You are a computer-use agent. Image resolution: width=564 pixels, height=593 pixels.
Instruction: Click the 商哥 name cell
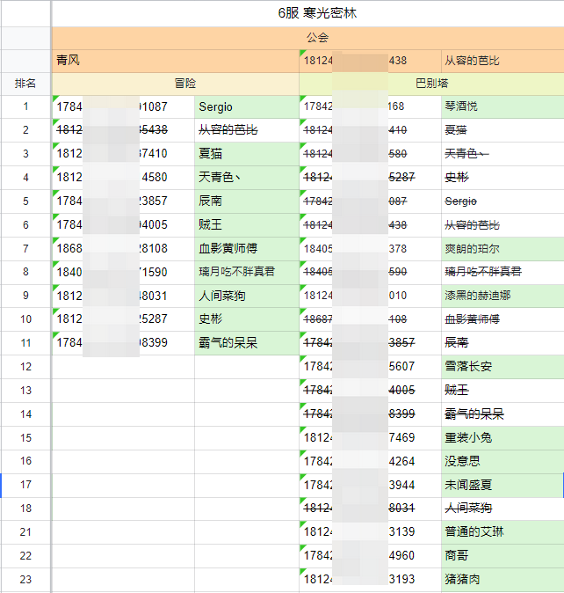point(501,556)
